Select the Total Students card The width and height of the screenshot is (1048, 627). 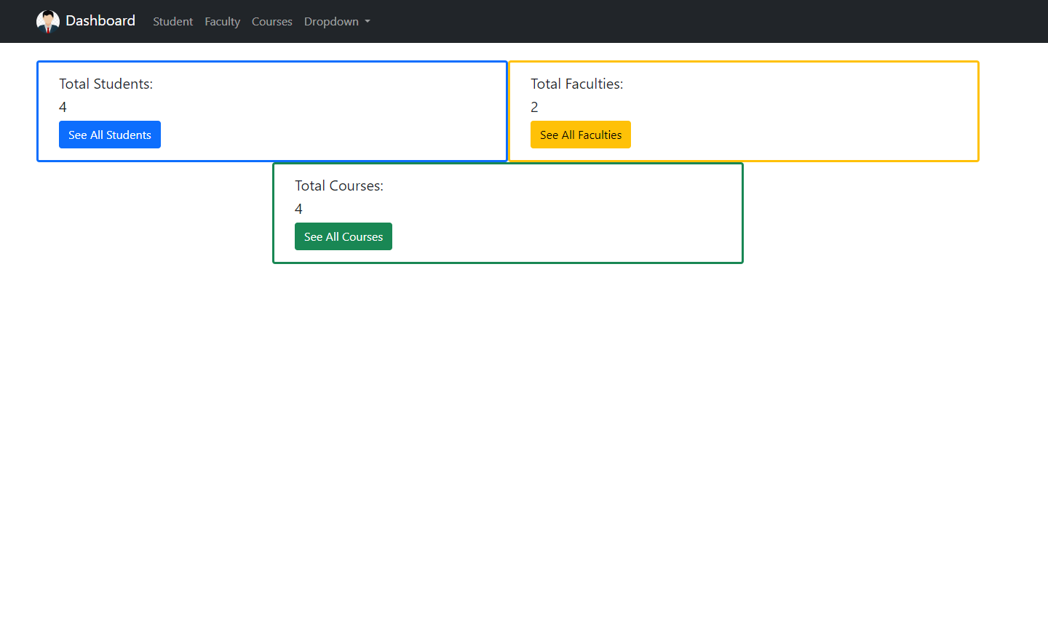tap(271, 111)
